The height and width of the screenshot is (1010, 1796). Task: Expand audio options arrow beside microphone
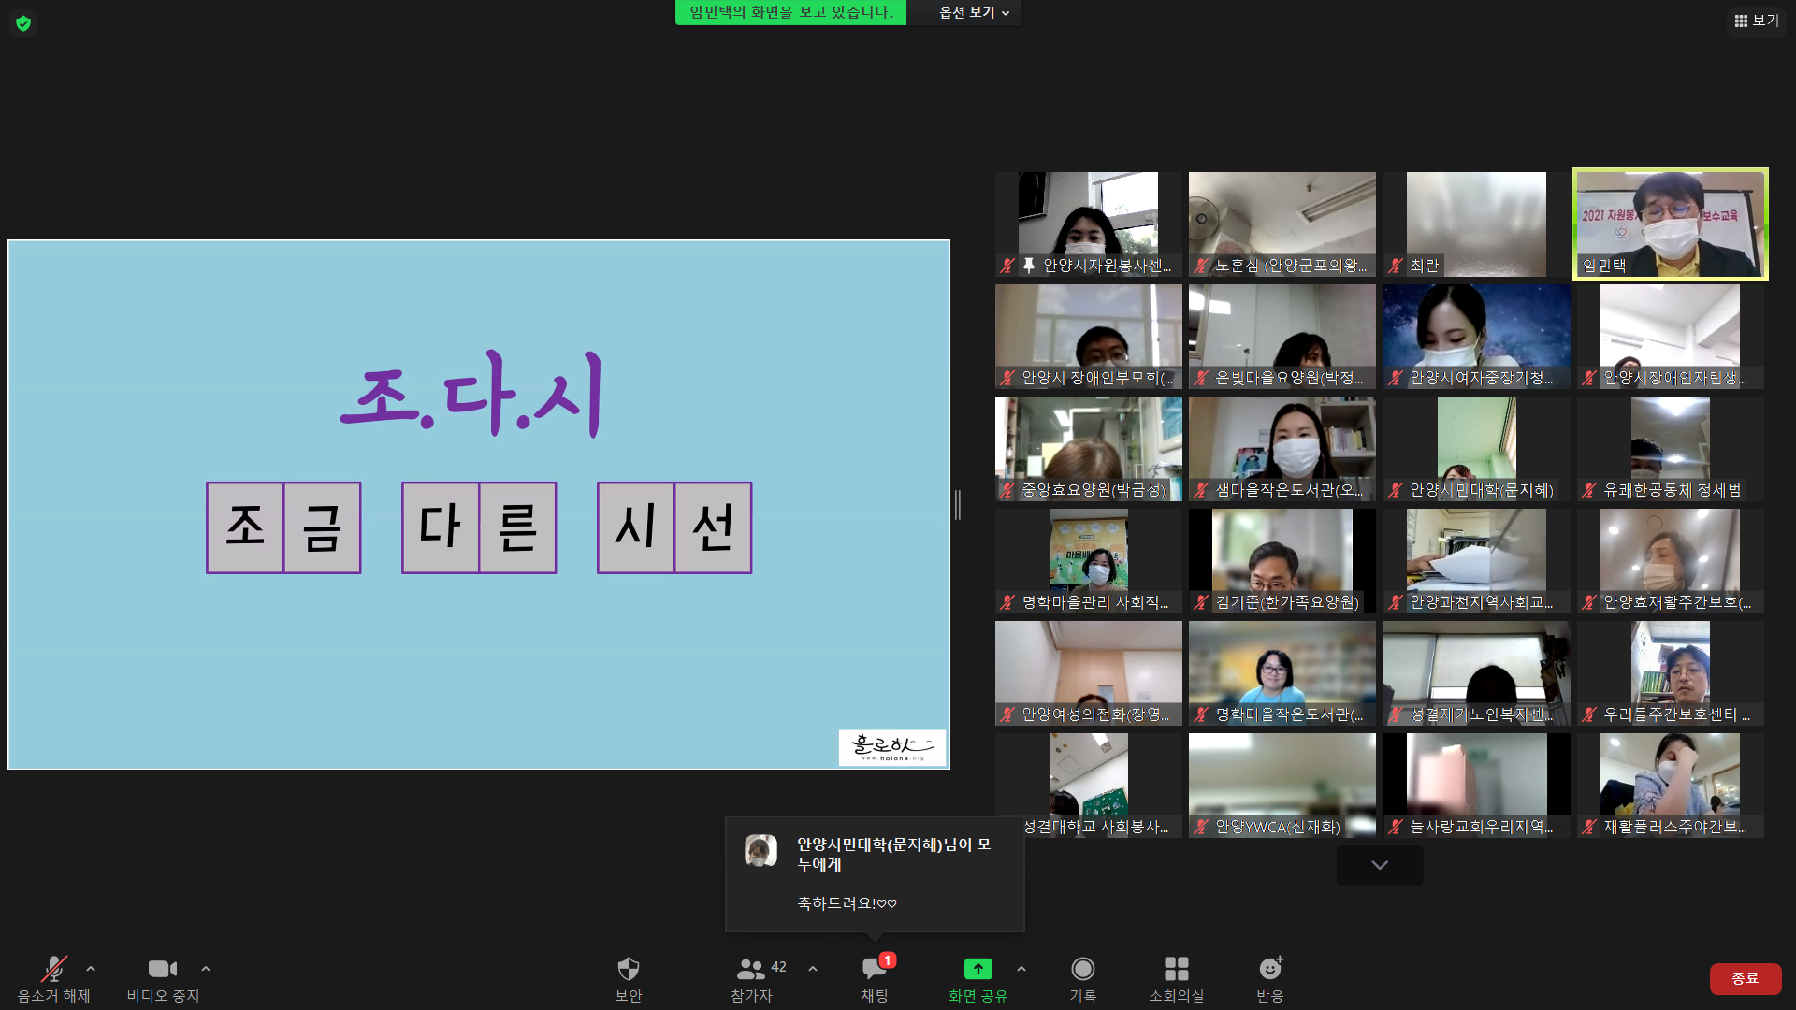pyautogui.click(x=91, y=969)
